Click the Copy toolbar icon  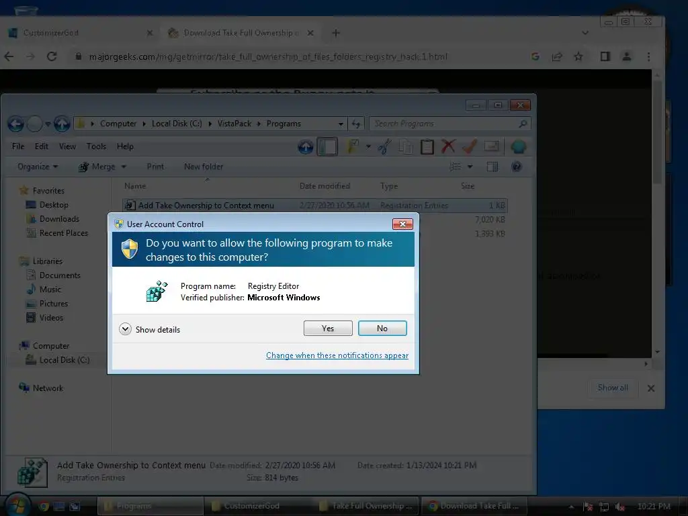[x=406, y=146]
